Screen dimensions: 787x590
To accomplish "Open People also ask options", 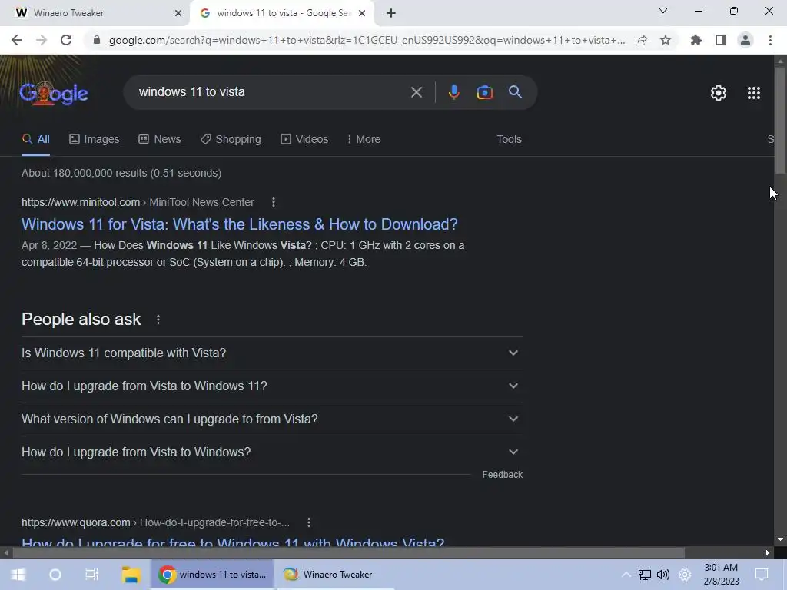I will [x=158, y=320].
